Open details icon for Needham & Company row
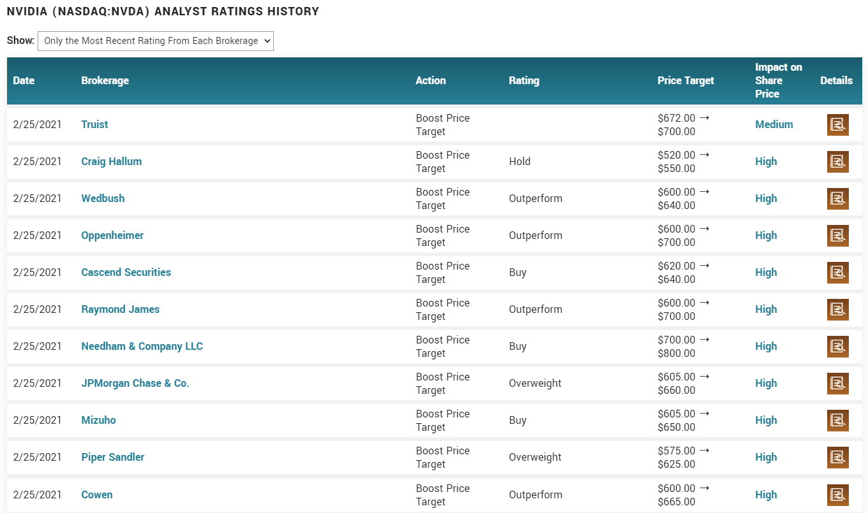 (x=837, y=347)
